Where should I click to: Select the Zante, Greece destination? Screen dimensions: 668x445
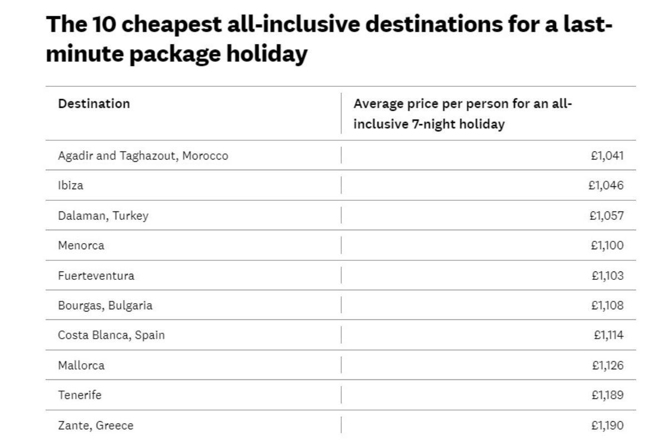pos(96,426)
